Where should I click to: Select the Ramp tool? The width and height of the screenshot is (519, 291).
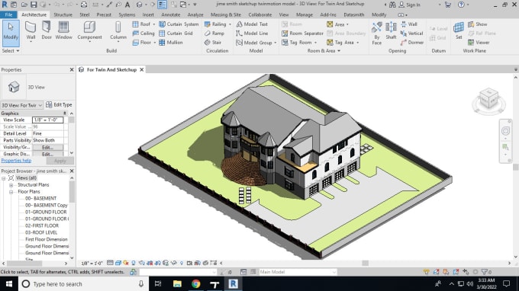tap(214, 34)
